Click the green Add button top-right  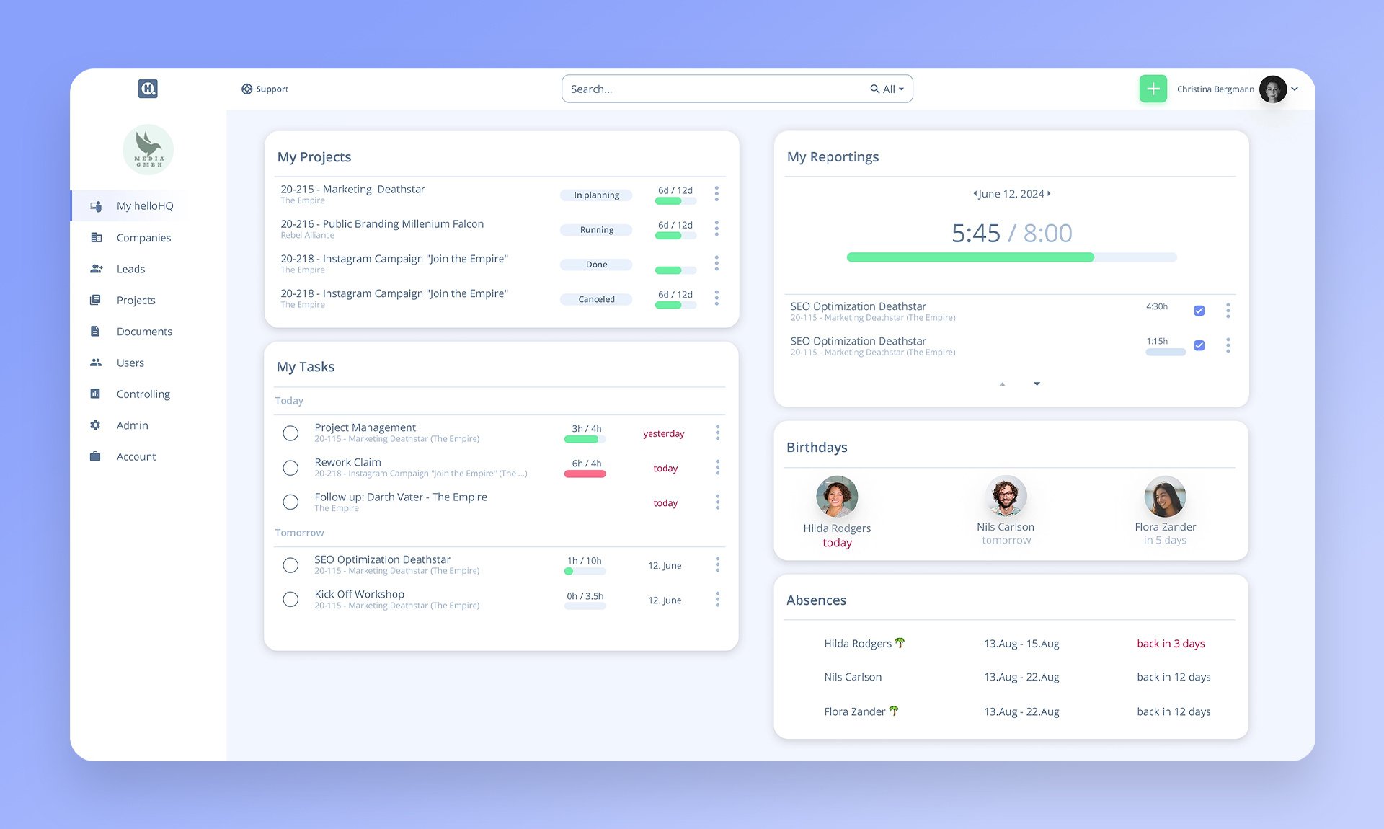coord(1152,88)
